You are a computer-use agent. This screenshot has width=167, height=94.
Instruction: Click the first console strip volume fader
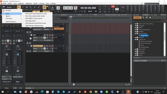point(7,54)
